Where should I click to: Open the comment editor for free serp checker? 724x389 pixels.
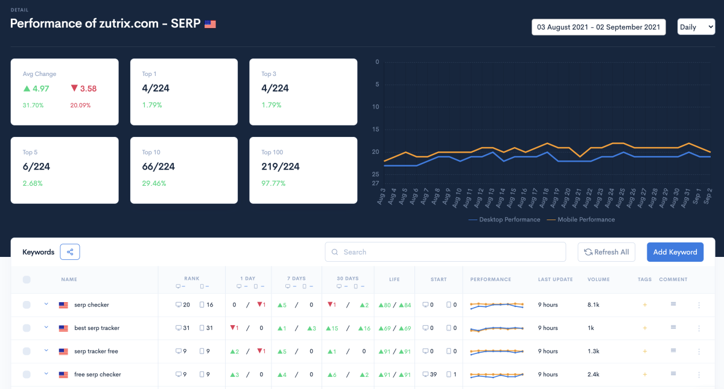tap(673, 375)
